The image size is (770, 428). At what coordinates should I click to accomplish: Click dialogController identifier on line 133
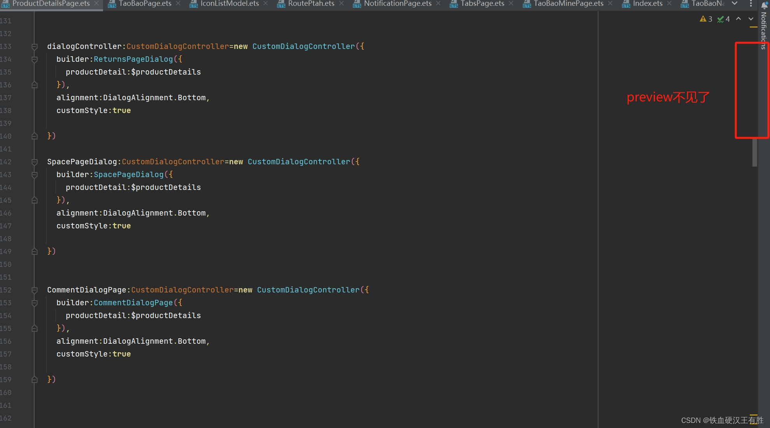pos(84,46)
